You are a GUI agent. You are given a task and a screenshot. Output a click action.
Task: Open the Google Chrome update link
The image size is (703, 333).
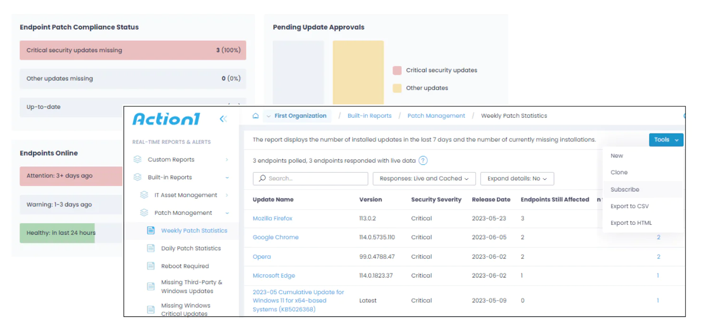[x=276, y=237]
